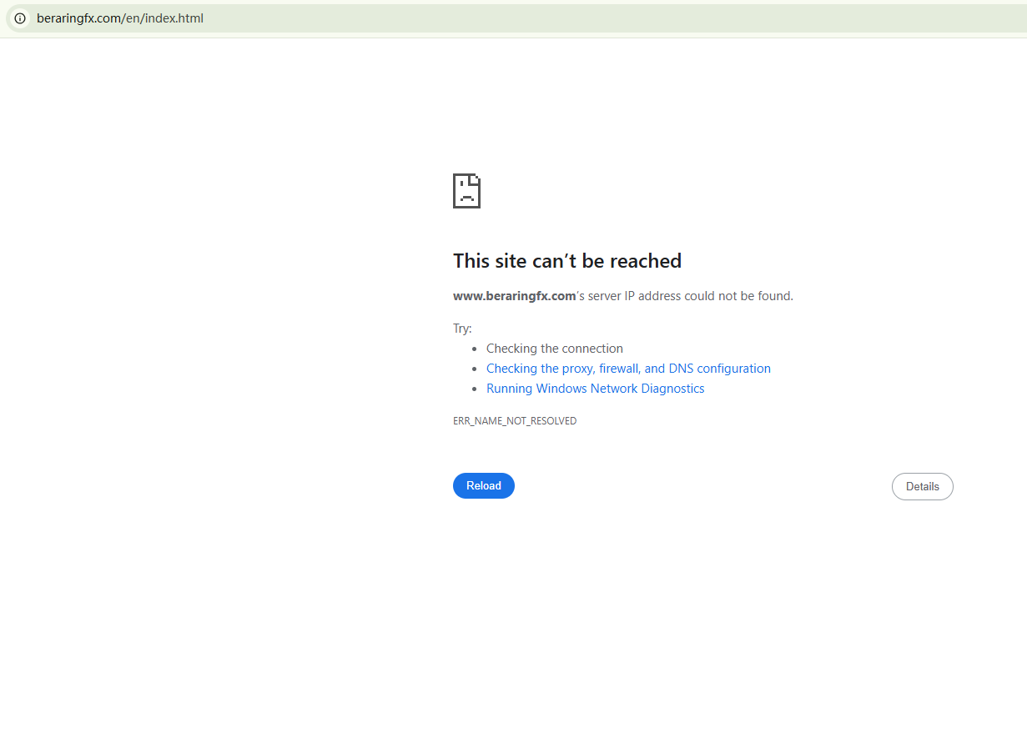Click the 'Checking the connection' suggestion
The image size is (1027, 748).
tap(555, 349)
